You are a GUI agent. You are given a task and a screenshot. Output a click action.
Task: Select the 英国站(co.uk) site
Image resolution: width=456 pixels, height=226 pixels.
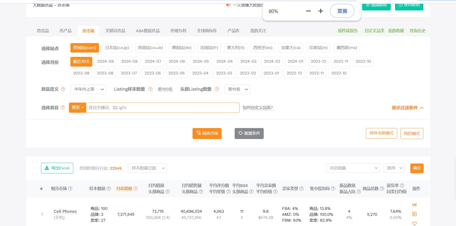tap(150, 48)
